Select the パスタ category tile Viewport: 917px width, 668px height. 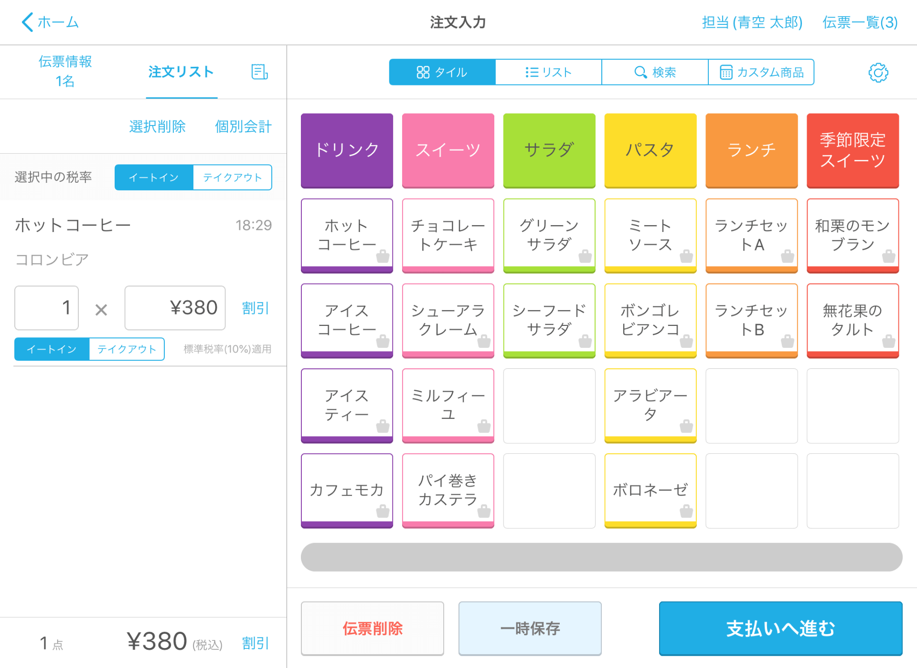(x=650, y=150)
